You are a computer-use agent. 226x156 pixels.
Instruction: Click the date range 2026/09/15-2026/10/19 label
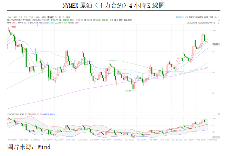(201, 23)
